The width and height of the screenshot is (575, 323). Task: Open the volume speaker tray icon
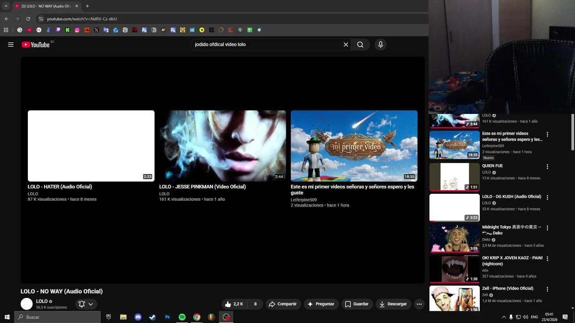[x=525, y=317]
